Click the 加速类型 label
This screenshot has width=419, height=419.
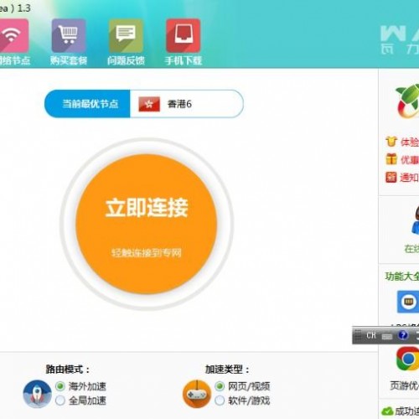coord(227,370)
